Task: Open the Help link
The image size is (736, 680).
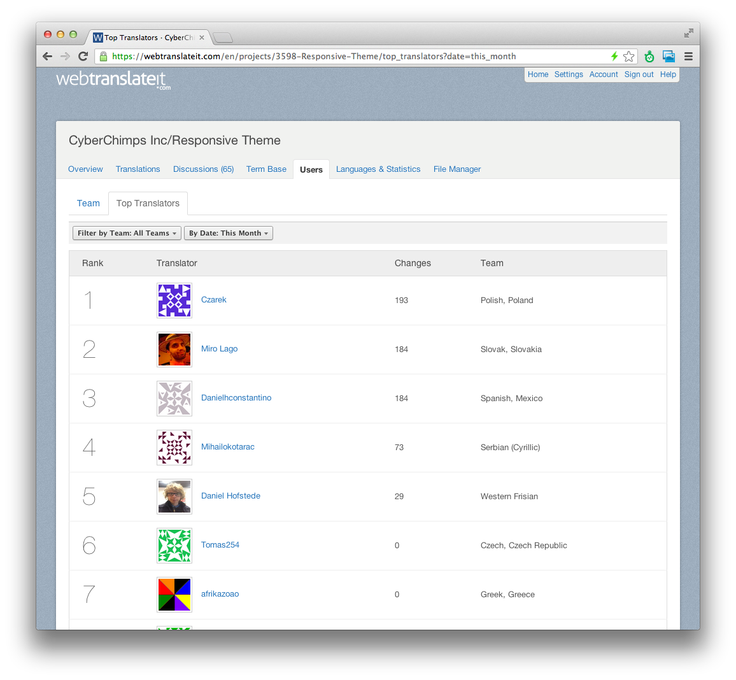Action: (668, 74)
